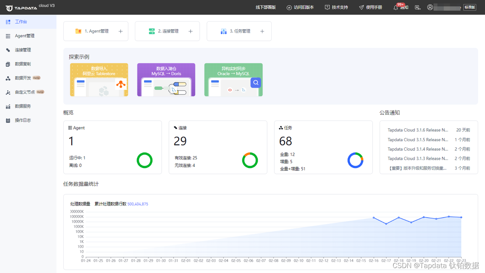Click the Tapdata cloud logo
This screenshot has width=485, height=273.
click(x=30, y=7)
